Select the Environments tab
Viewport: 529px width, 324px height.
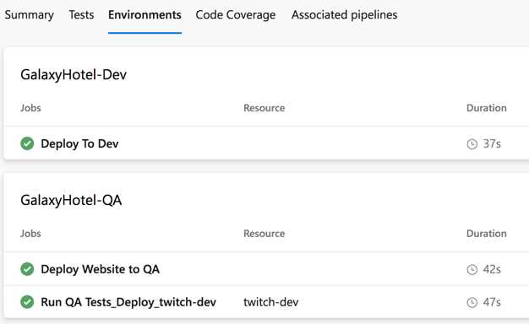point(145,15)
